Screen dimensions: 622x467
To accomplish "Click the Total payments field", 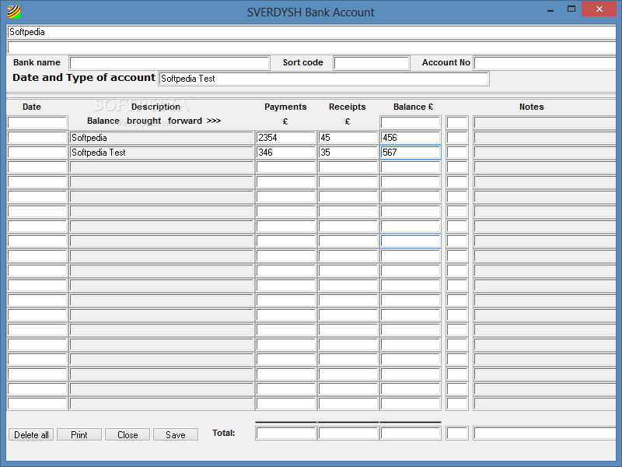I will tap(286, 434).
